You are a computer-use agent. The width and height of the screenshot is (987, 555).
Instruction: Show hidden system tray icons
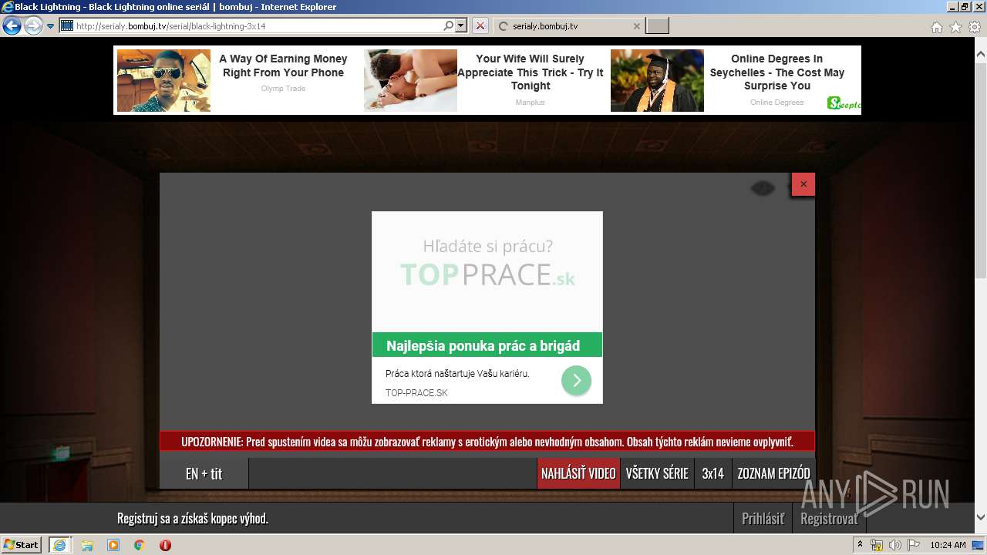pos(860,545)
